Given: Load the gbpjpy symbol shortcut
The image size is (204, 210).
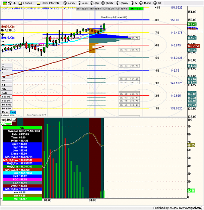Looking at the screenshot, I should [x=122, y=3].
